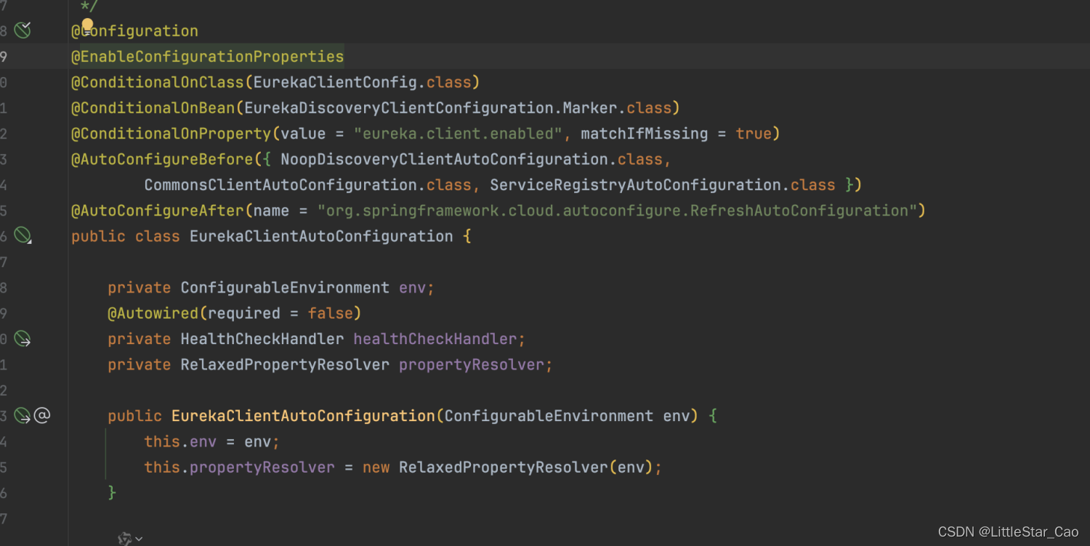The width and height of the screenshot is (1090, 546).
Task: Click the Spring bean gutter icon beside the public class declaration
Action: pyautogui.click(x=23, y=235)
